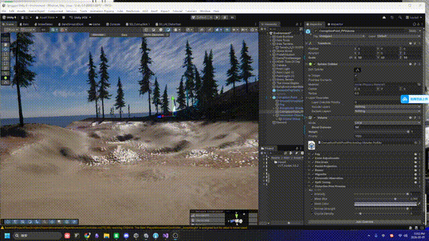Toggle the Is Trigger checkbox
The width and height of the screenshot is (429, 241).
coord(356,76)
